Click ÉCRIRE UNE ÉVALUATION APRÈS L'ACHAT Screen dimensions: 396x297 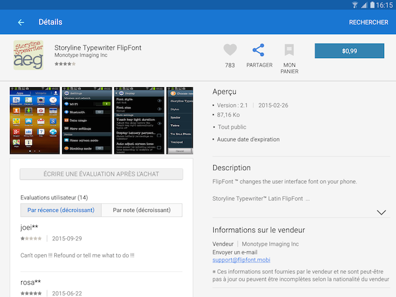[101, 174]
